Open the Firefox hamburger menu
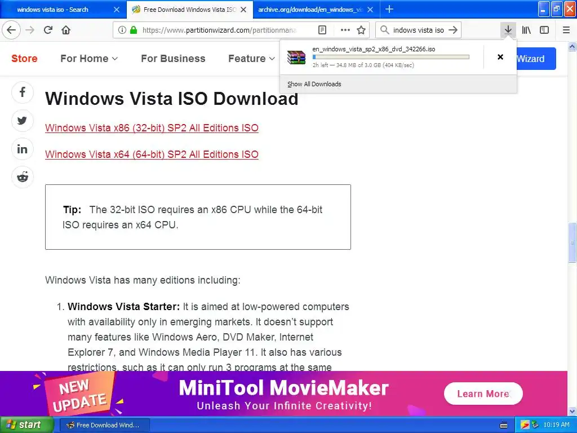 click(566, 30)
